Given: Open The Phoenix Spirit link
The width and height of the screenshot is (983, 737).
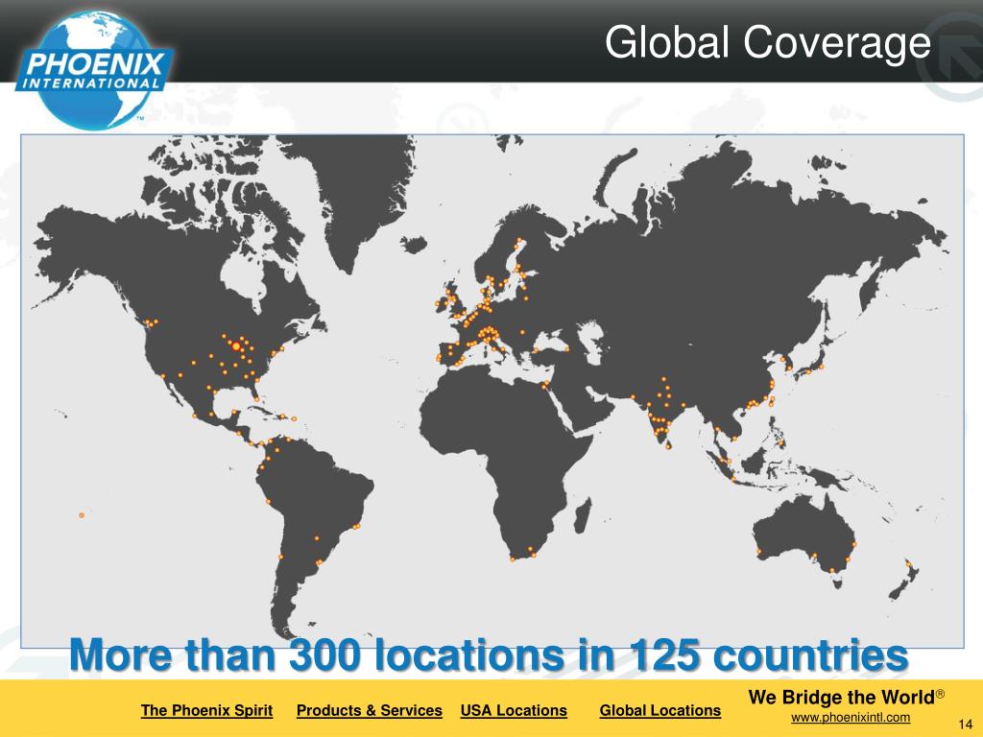Looking at the screenshot, I should (x=207, y=710).
